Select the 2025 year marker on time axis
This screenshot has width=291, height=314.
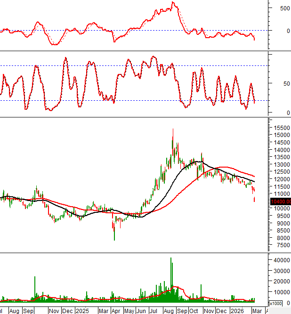82,311
